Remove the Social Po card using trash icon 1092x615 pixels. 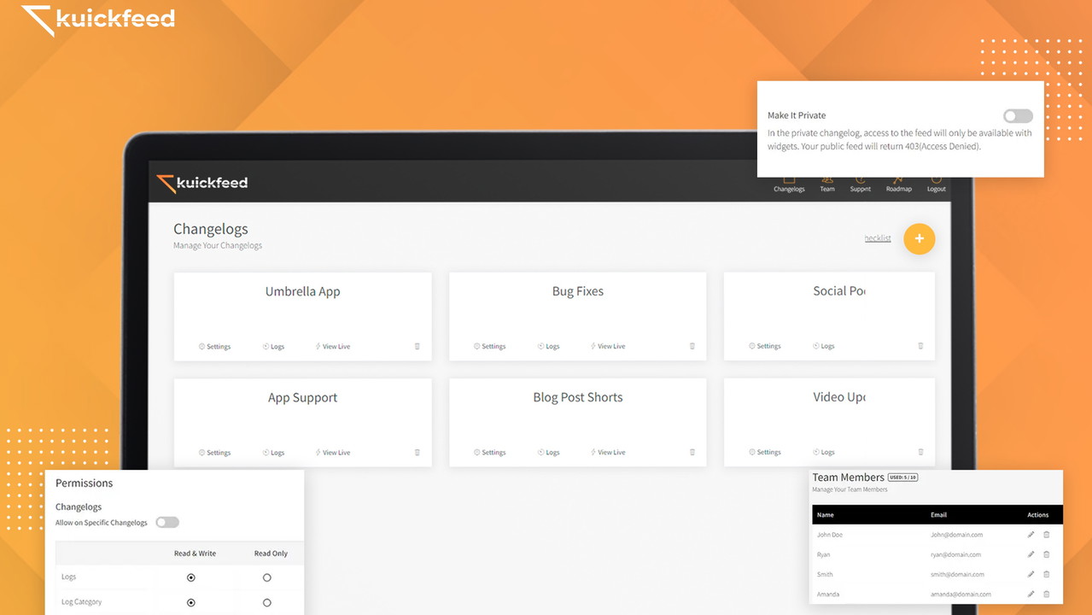coord(920,346)
